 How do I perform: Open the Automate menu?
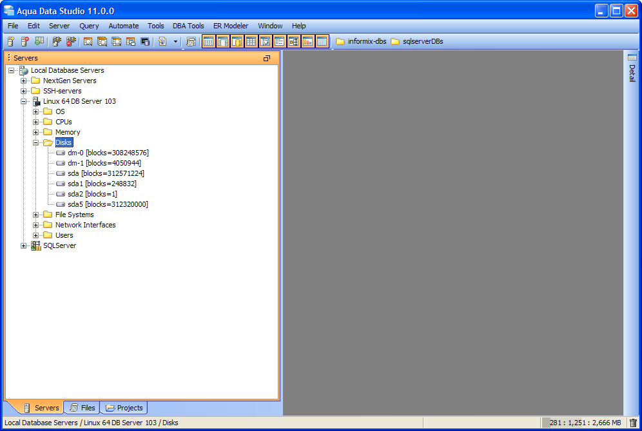(x=124, y=26)
